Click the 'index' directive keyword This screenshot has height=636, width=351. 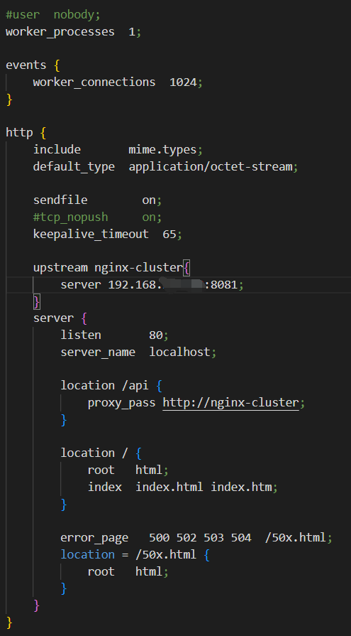click(x=104, y=487)
